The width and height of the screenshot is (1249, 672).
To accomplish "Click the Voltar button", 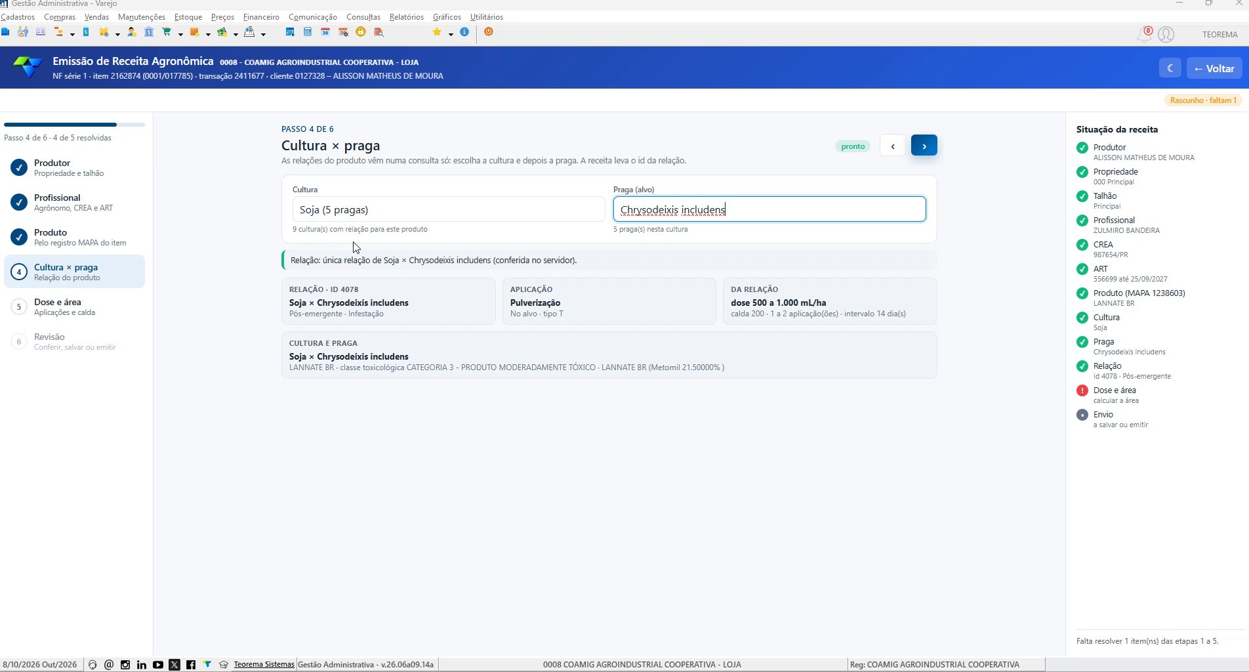I will pyautogui.click(x=1214, y=68).
